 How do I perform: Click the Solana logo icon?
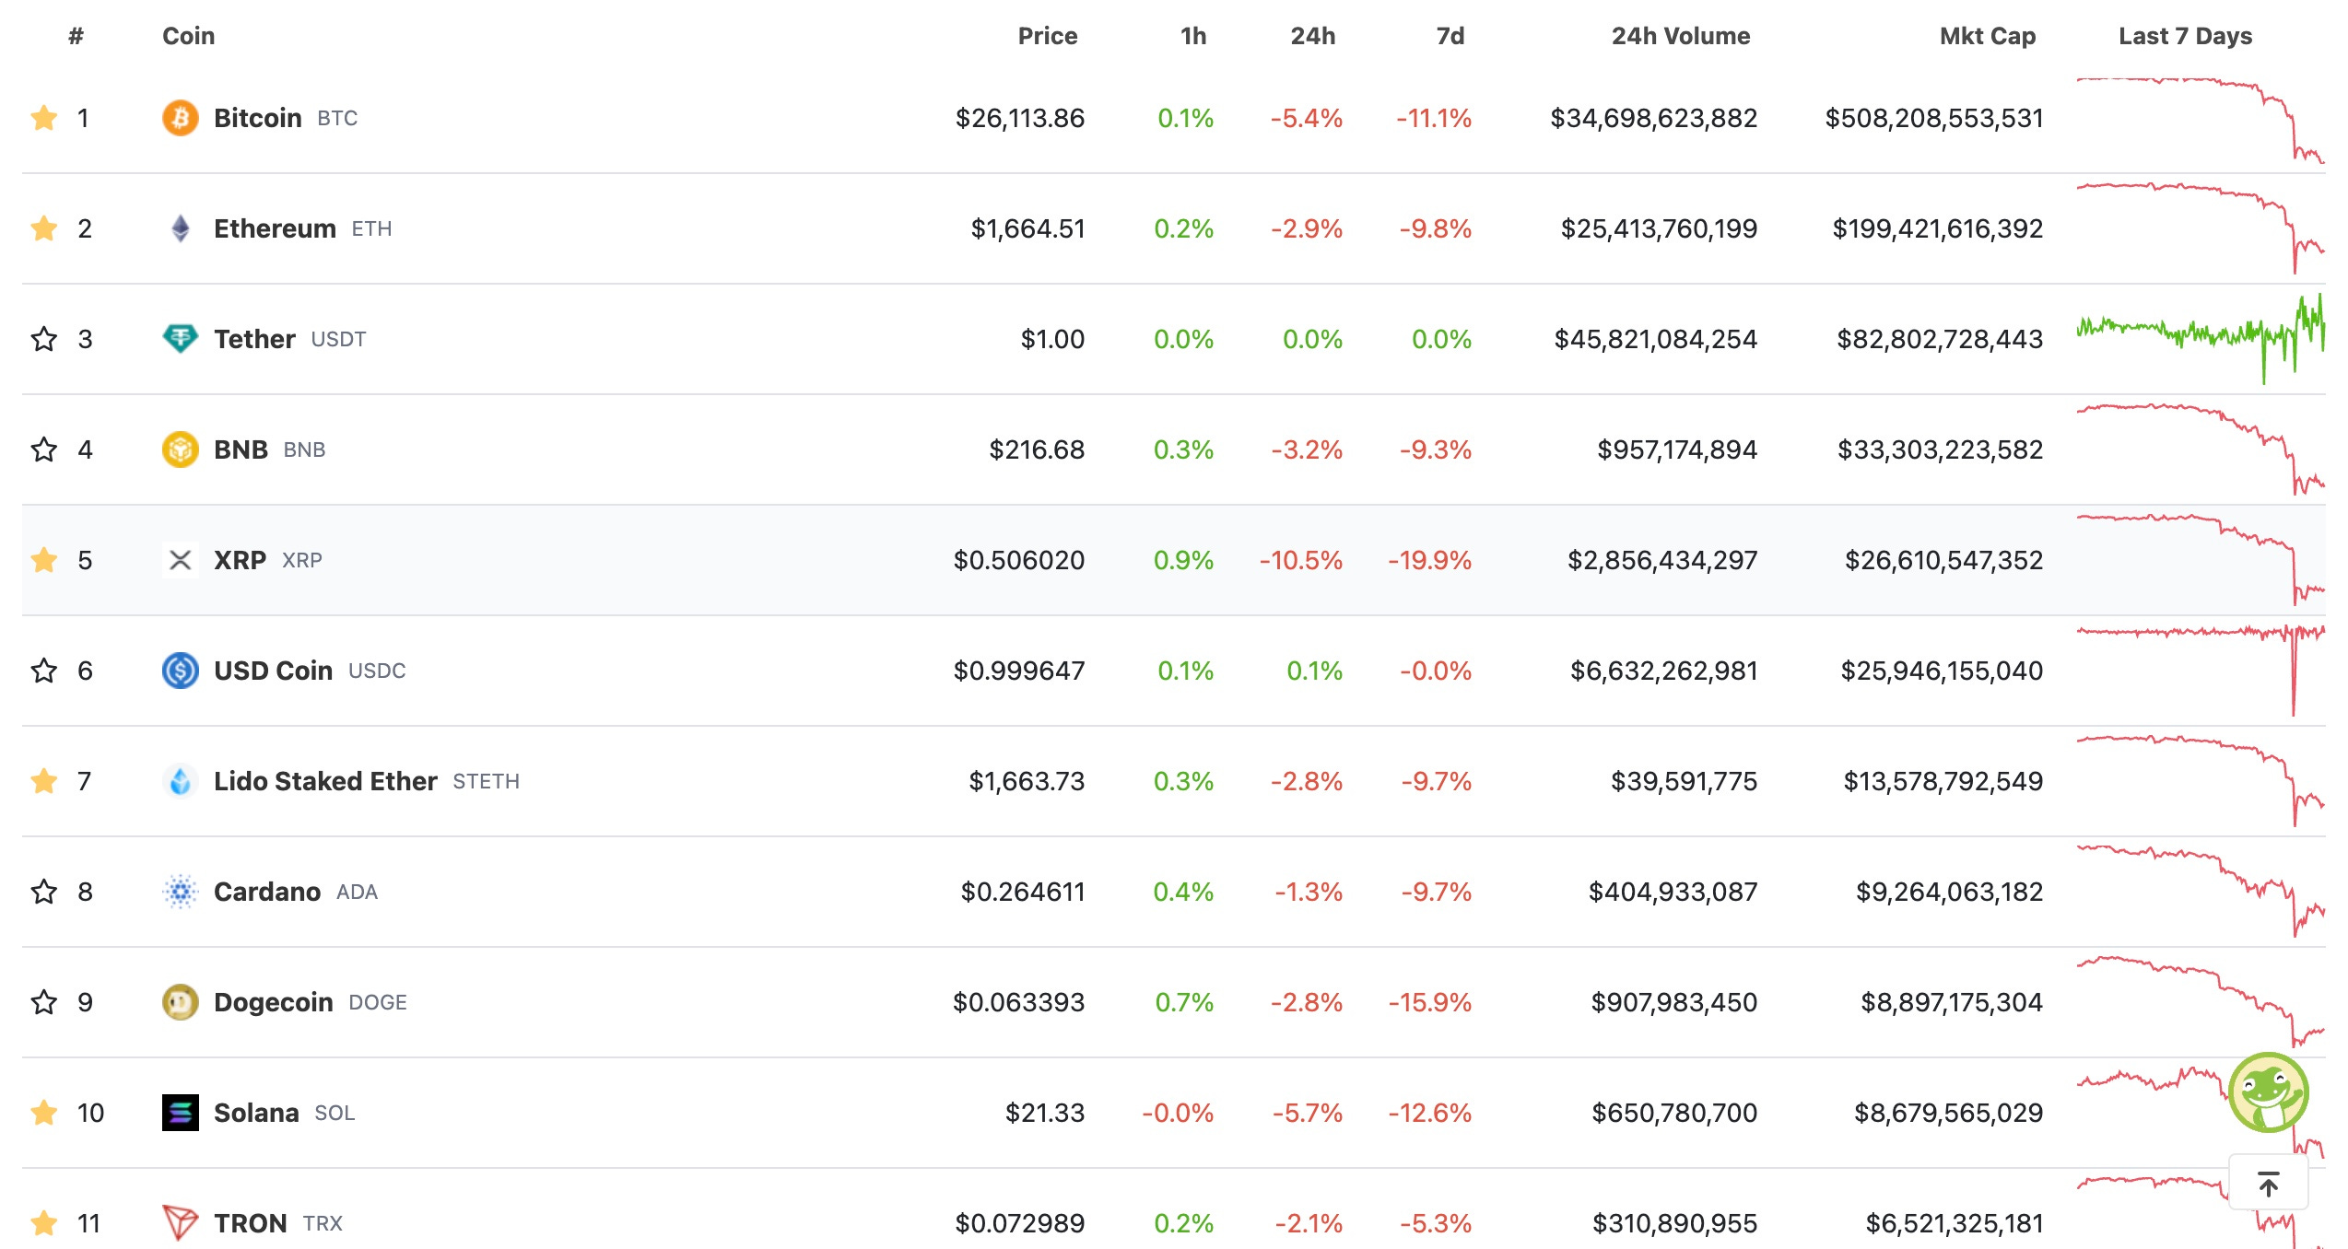(181, 1113)
